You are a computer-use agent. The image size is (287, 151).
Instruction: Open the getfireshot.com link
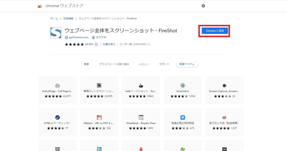point(79,37)
